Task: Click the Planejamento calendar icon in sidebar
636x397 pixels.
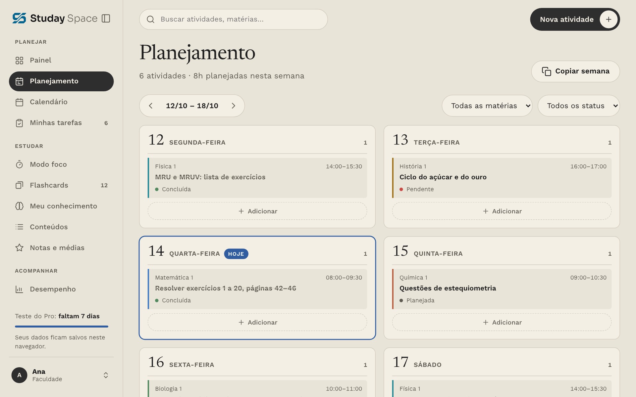Action: 19,81
